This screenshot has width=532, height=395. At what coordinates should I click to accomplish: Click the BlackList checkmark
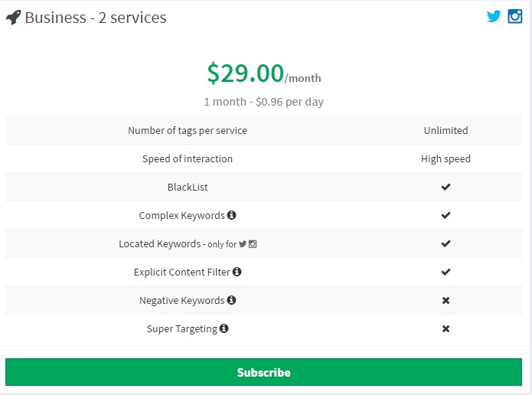[446, 187]
